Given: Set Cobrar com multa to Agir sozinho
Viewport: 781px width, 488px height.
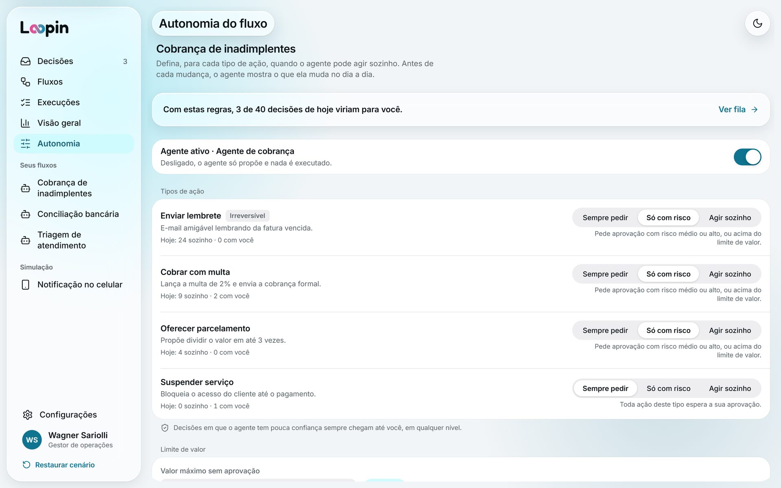Looking at the screenshot, I should [730, 274].
